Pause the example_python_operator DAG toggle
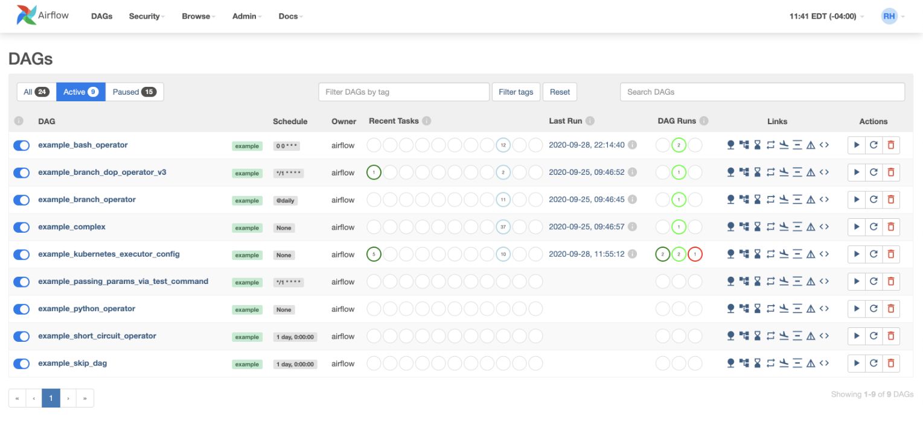Image resolution: width=923 pixels, height=422 pixels. click(x=22, y=309)
